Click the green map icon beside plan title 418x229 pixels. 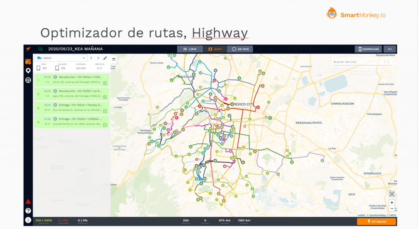click(x=40, y=49)
